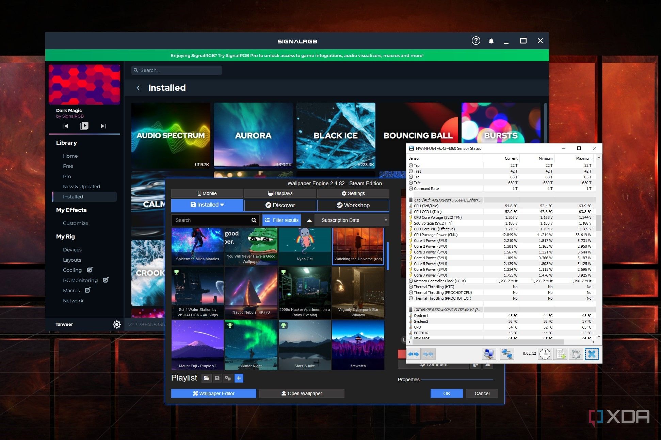Click the help question mark in SignalRGB
This screenshot has width=661, height=440.
pos(475,41)
